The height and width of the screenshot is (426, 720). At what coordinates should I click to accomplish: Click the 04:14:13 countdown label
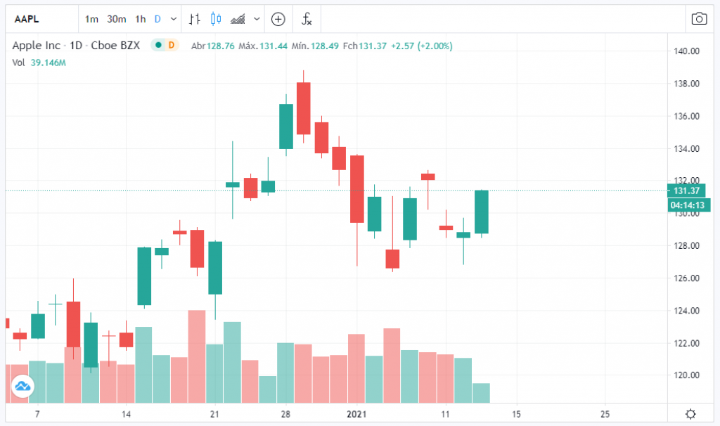click(688, 205)
